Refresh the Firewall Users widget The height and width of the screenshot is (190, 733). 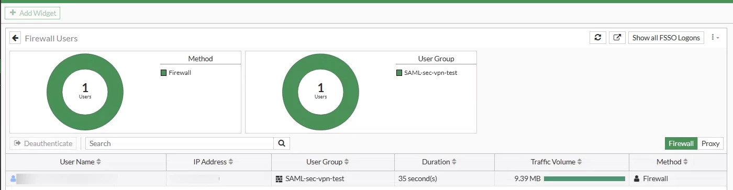tap(598, 38)
